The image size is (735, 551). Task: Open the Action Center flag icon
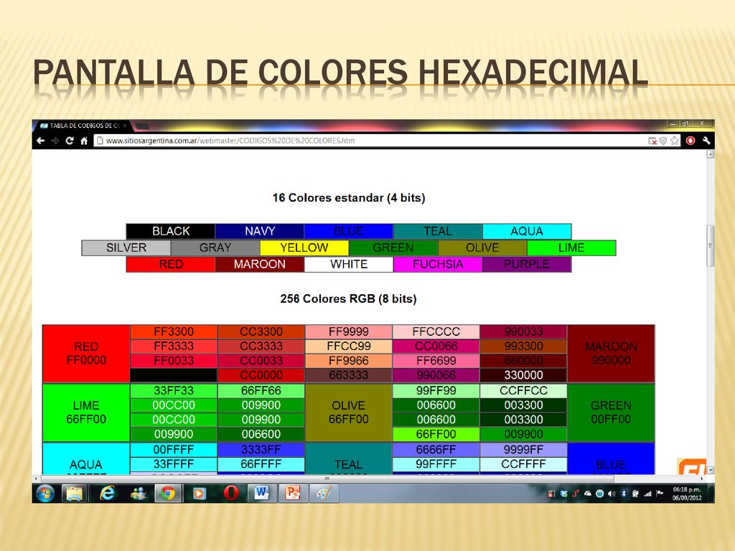pyautogui.click(x=660, y=494)
